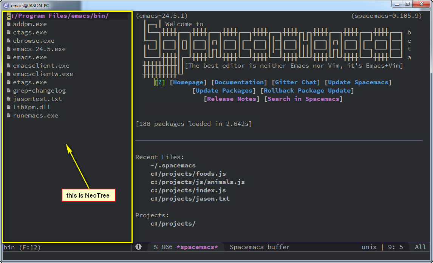This screenshot has height=263, width=433.
Task: Select ebrowse.exe in NeoTree
Action: 34,41
